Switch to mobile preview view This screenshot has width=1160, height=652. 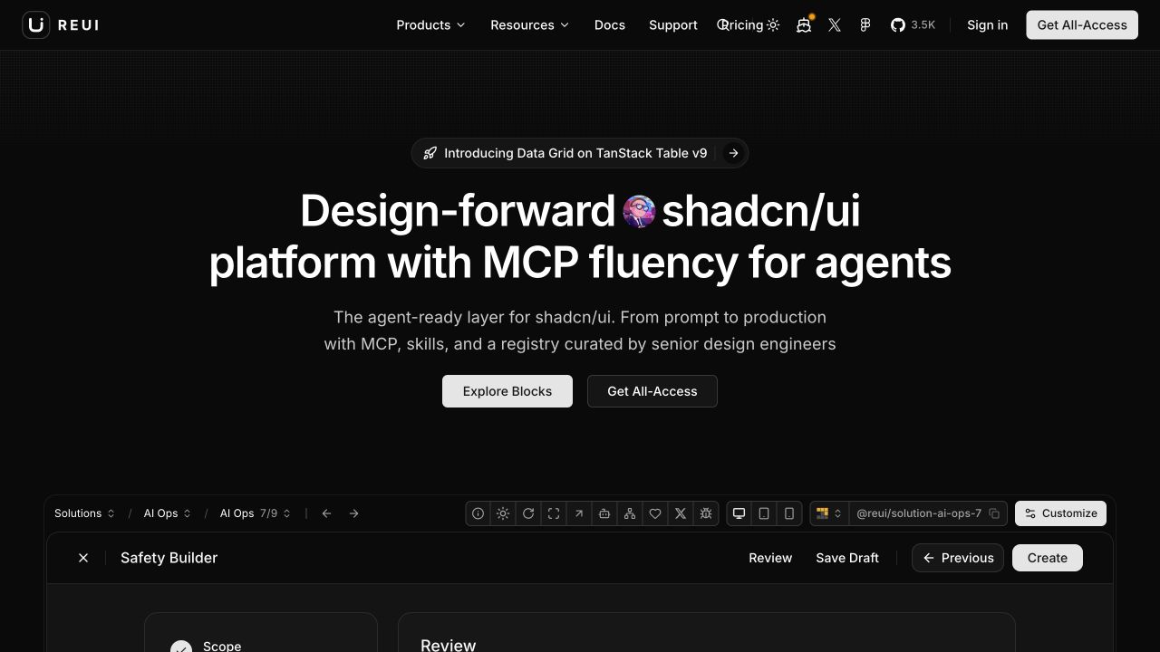[x=789, y=513]
